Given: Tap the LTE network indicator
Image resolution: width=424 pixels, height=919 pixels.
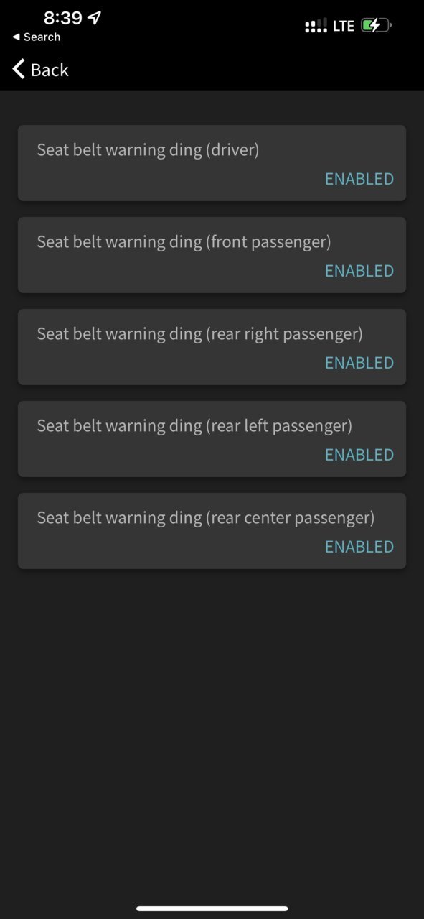Looking at the screenshot, I should 344,26.
